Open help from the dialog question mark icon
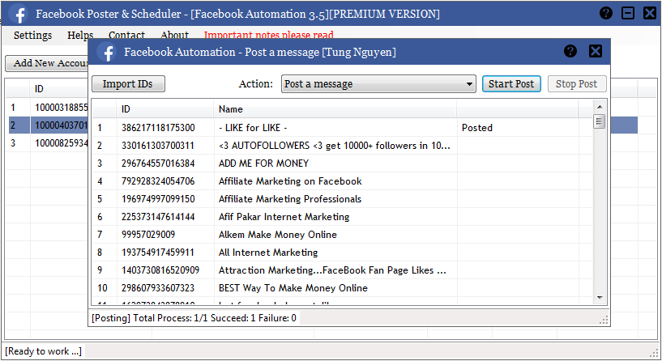The width and height of the screenshot is (662, 361). tap(570, 51)
